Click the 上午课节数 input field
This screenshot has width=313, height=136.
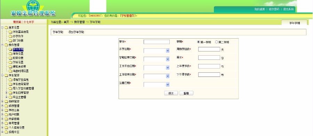coord(209,66)
